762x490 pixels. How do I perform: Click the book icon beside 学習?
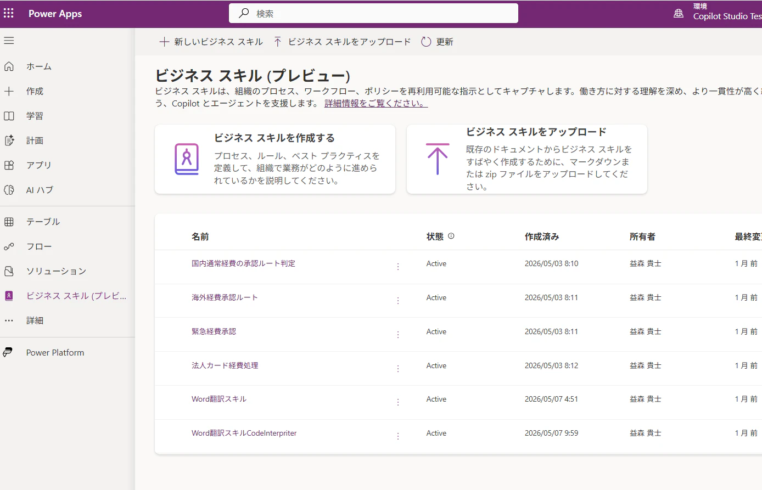(x=9, y=116)
